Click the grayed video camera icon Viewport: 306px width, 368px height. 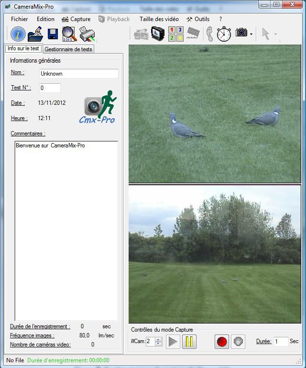pyautogui.click(x=142, y=34)
